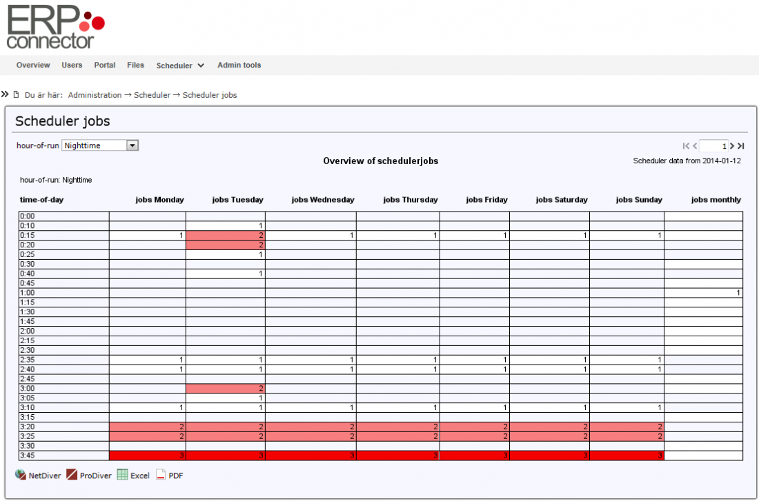Click the ERP connector logo
Image resolution: width=759 pixels, height=501 pixels.
coord(55,26)
